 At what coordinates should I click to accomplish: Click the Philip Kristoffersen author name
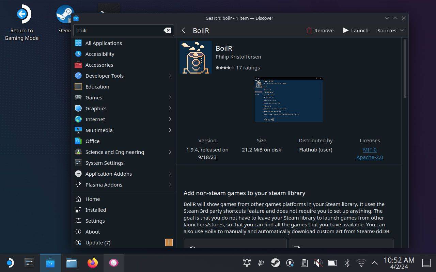[x=238, y=57]
